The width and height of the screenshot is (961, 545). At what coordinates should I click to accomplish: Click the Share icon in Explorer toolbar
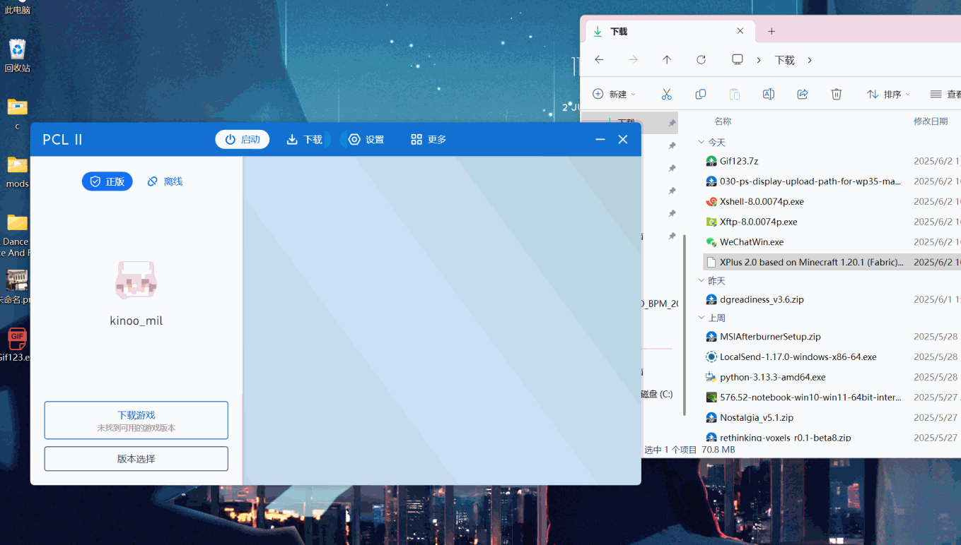[x=803, y=94]
